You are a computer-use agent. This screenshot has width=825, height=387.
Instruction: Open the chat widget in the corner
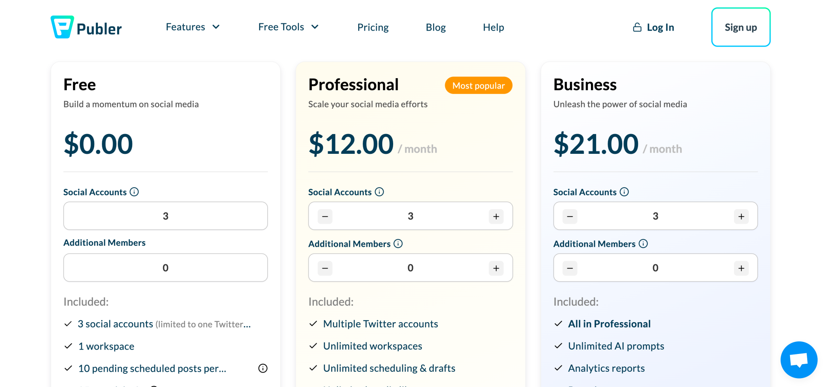click(x=799, y=360)
